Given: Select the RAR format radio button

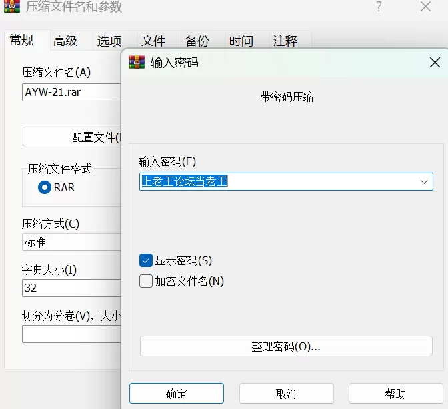Looking at the screenshot, I should (45, 188).
